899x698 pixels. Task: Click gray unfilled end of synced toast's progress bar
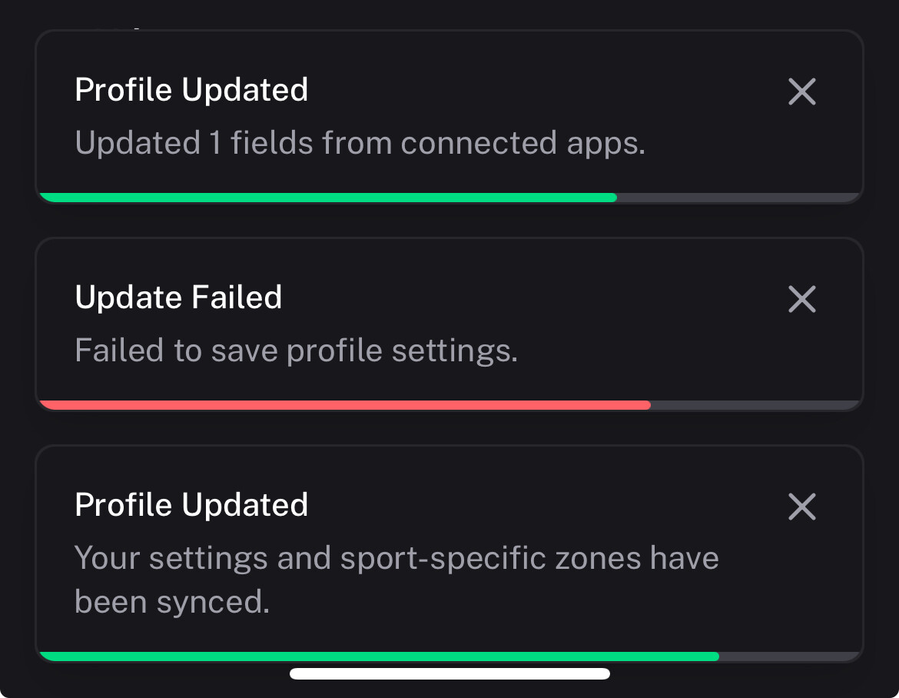(x=788, y=656)
